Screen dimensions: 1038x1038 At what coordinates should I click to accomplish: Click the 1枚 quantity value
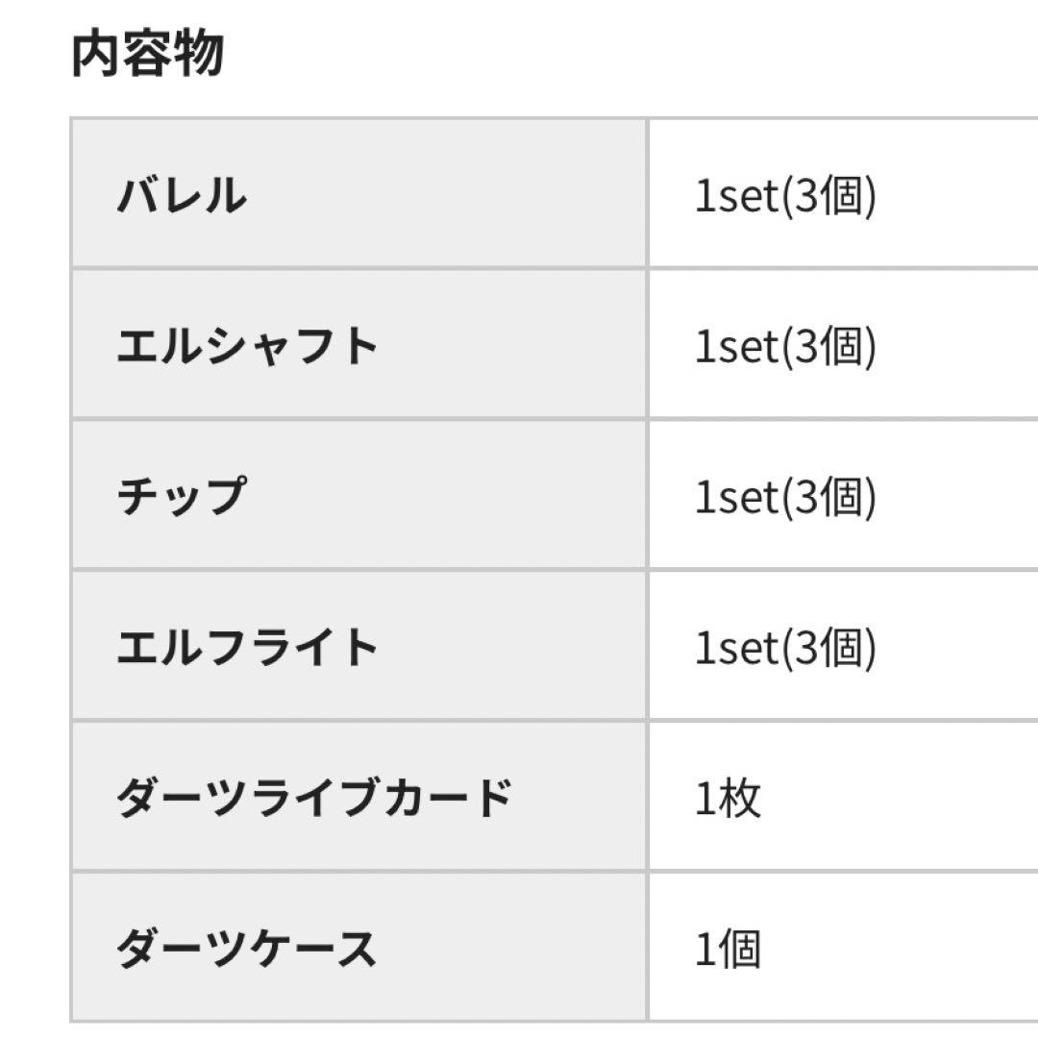(728, 798)
